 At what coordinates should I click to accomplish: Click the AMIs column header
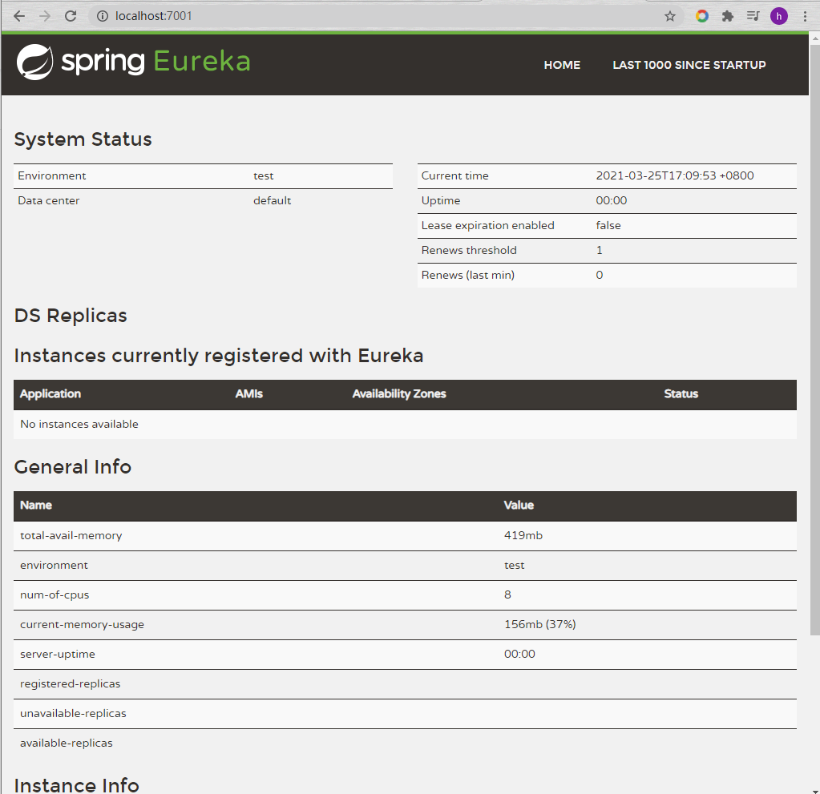click(249, 394)
